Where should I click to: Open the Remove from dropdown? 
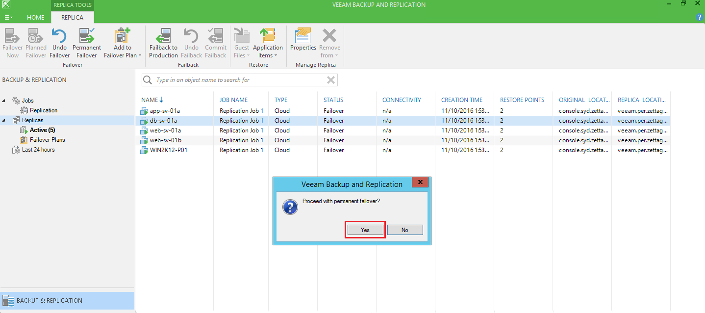(x=329, y=43)
